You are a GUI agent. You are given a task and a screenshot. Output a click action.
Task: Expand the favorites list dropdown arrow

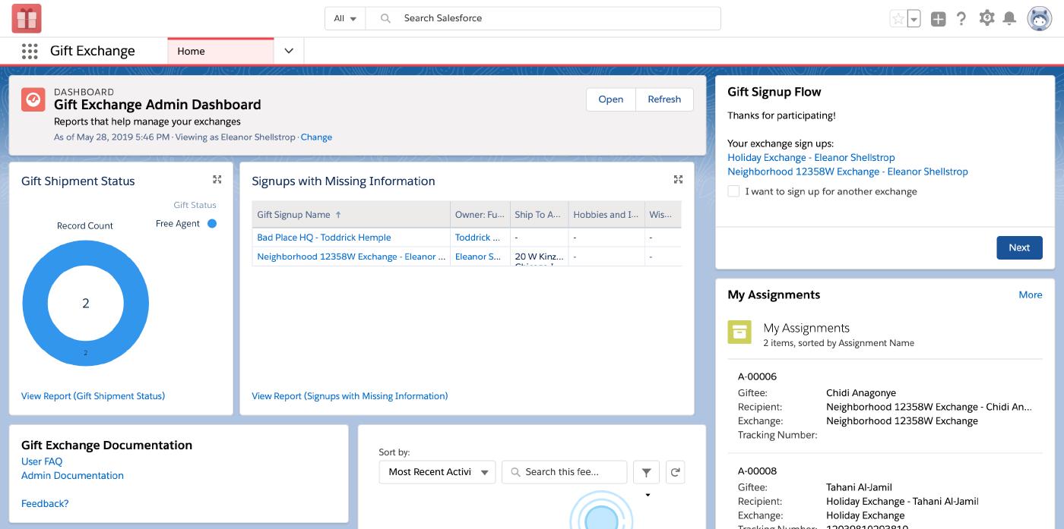pos(914,19)
